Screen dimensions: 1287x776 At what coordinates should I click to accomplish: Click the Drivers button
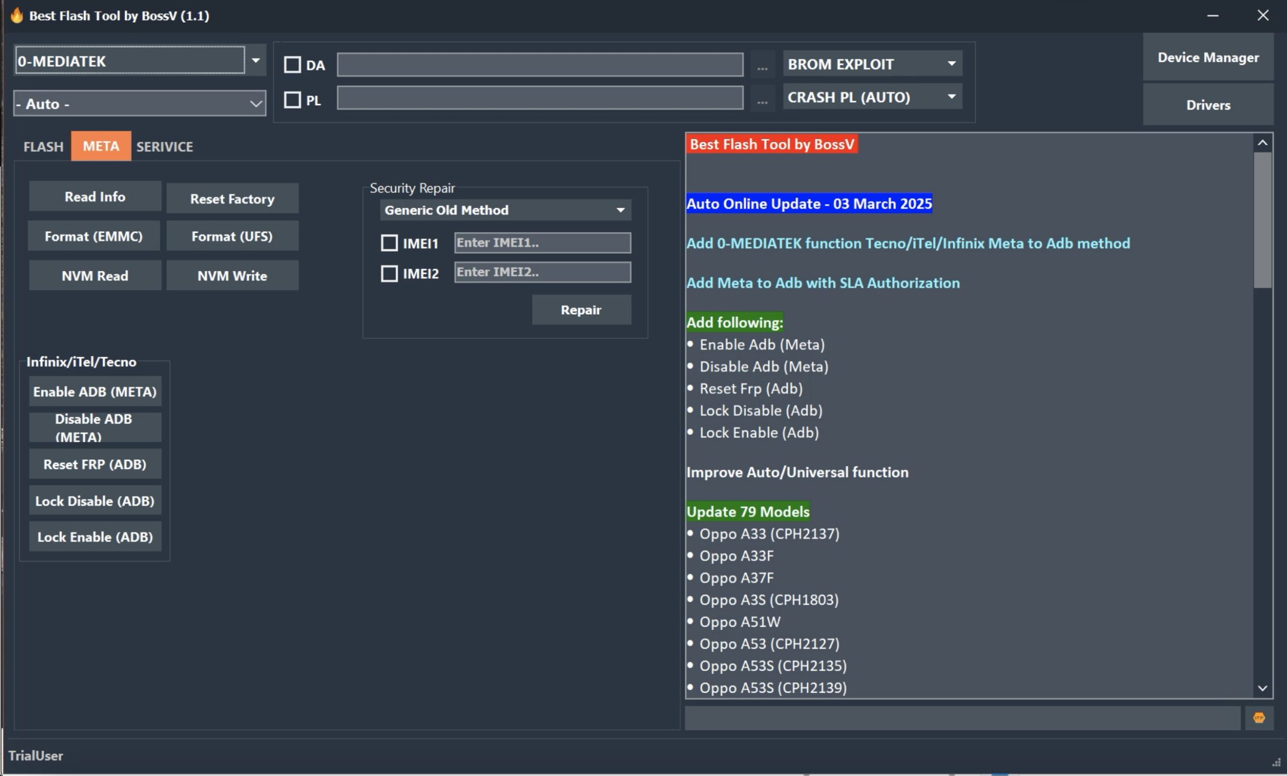click(x=1208, y=105)
